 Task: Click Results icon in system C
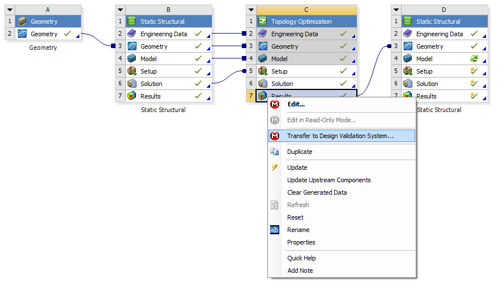263,95
